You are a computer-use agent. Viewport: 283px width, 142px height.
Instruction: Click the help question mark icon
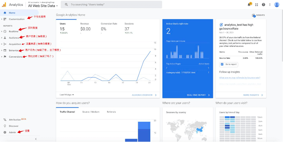263,5
